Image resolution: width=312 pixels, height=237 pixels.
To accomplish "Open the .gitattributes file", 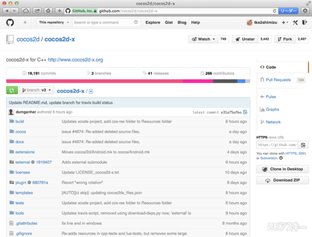I will click(x=27, y=223).
